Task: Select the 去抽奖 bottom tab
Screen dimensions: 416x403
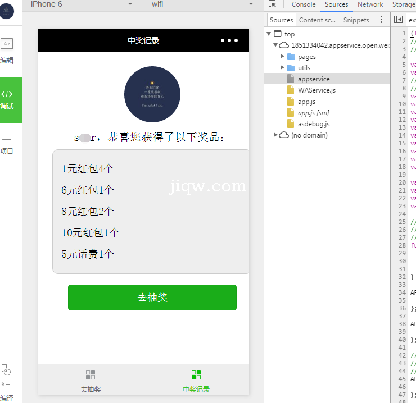Action: tap(91, 381)
